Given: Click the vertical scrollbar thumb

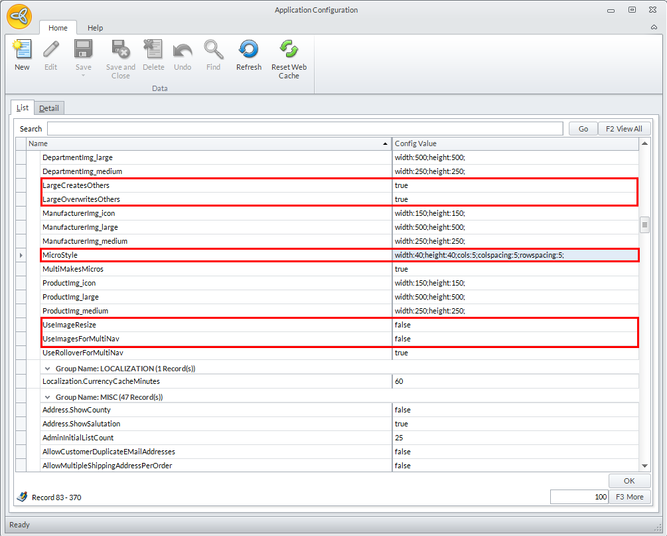Looking at the screenshot, I should click(644, 226).
